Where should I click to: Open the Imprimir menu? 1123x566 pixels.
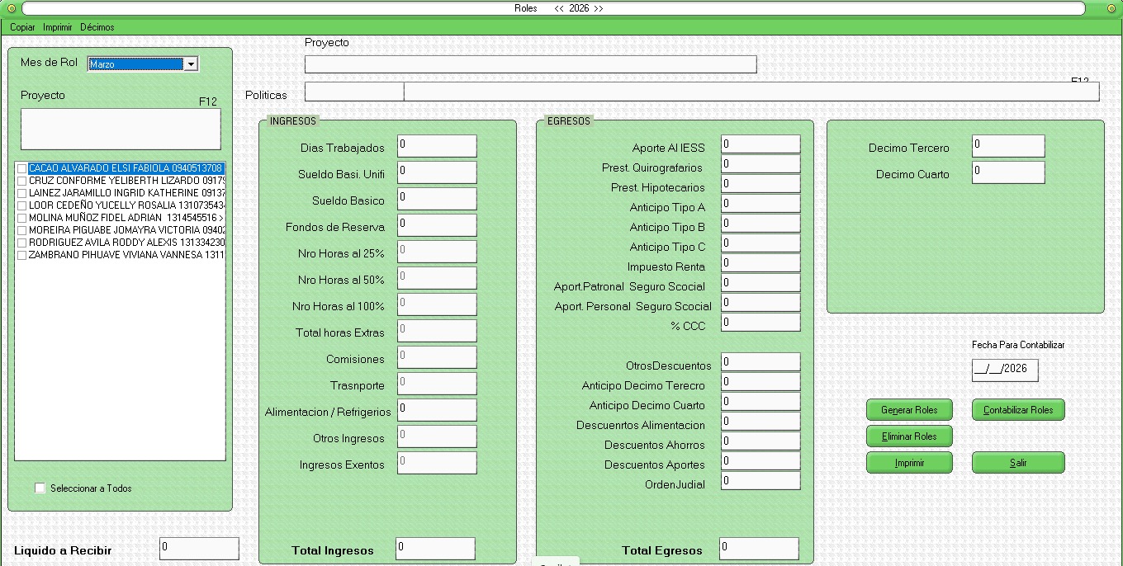[58, 27]
